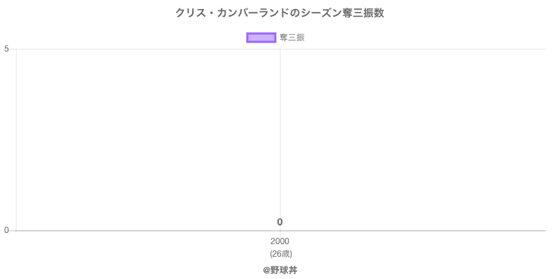The image size is (559, 279).
Task: Click the tick mark beside y-axis 5
Action: tap(13, 49)
